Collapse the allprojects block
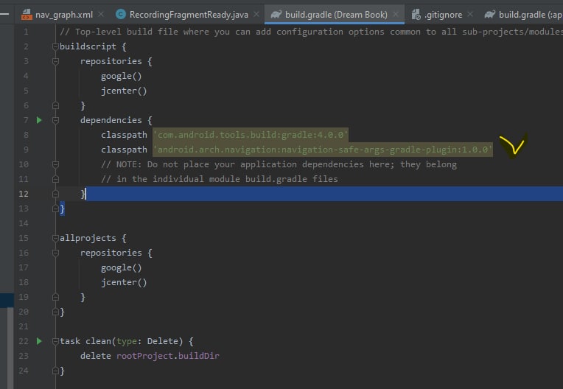 (55, 238)
